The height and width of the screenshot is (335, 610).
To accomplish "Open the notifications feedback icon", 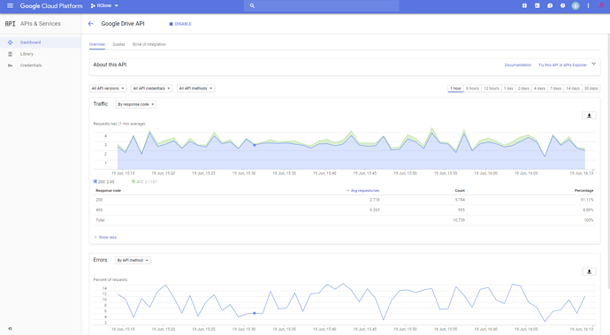I will [550, 6].
